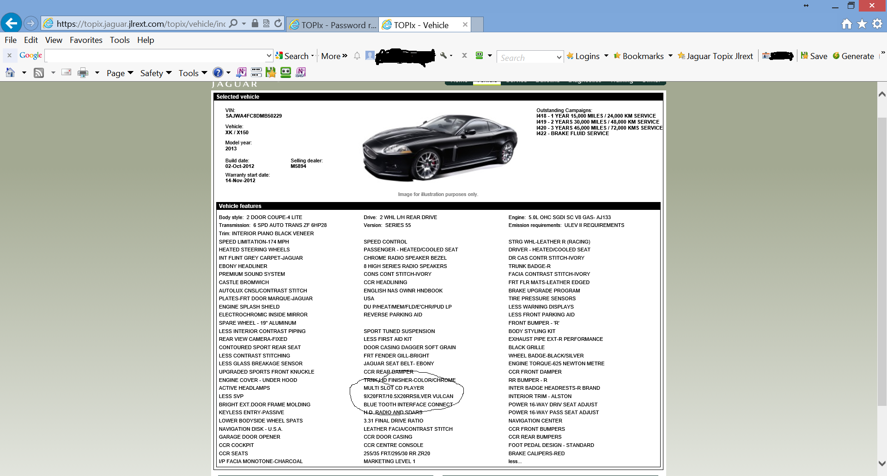This screenshot has width=887, height=476.
Task: Click the Google toolbar notification bell
Action: pyautogui.click(x=357, y=56)
